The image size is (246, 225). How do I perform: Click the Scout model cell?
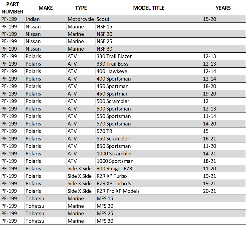[x=149, y=19]
